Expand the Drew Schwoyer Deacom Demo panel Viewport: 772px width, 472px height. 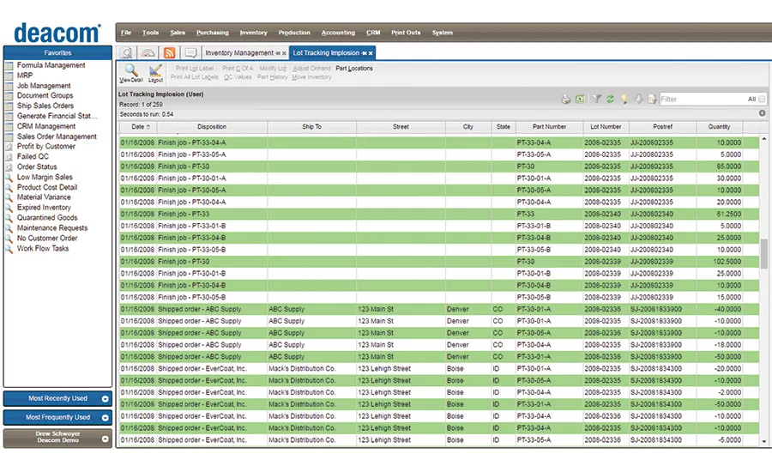click(x=105, y=438)
